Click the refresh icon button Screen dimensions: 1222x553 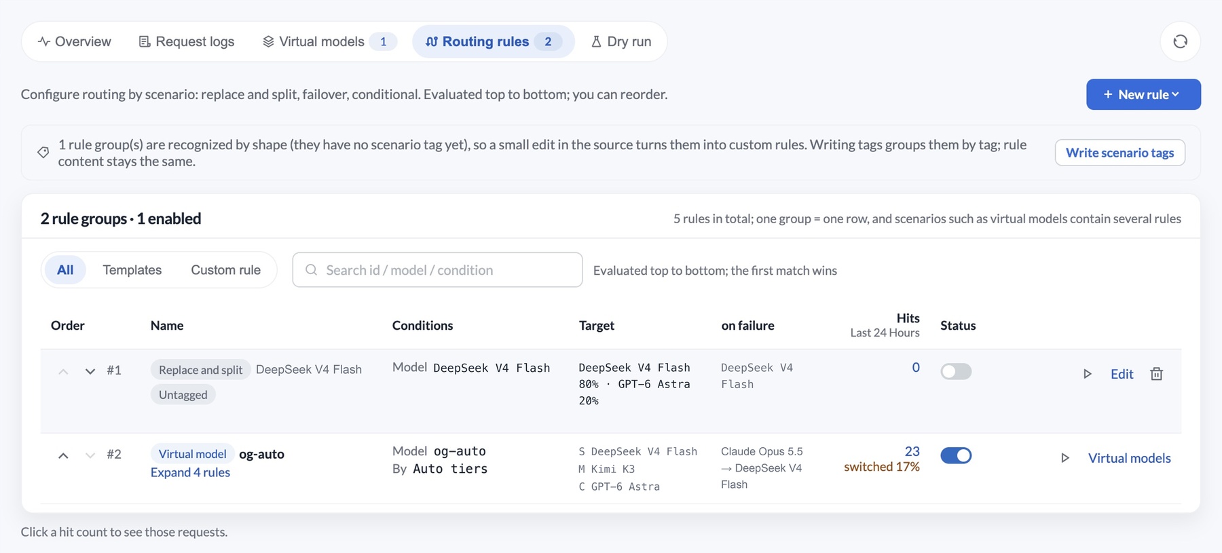tap(1180, 41)
